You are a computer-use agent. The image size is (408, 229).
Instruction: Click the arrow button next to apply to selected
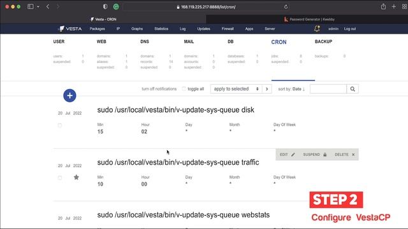[x=266, y=89]
